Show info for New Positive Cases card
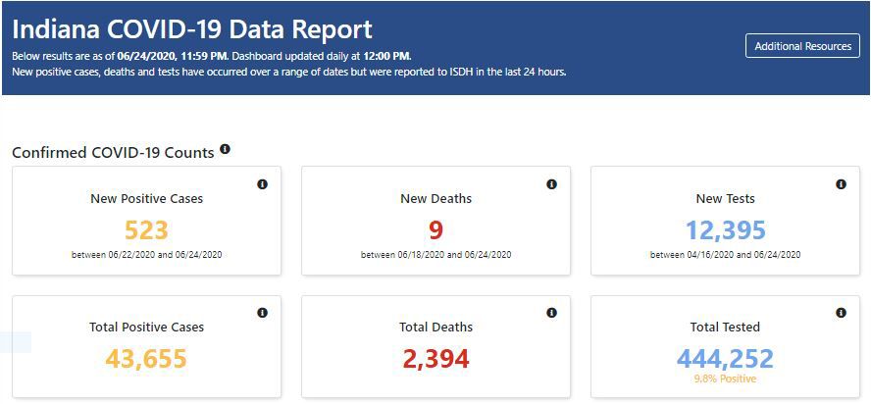The height and width of the screenshot is (404, 871). (262, 184)
